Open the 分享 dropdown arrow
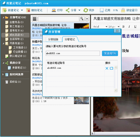The height and width of the screenshot is (137, 140). pos(79,10)
